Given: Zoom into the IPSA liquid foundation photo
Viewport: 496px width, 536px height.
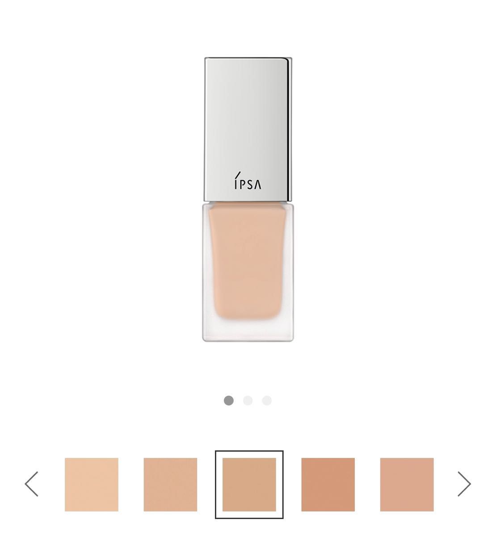Looking at the screenshot, I should [248, 199].
